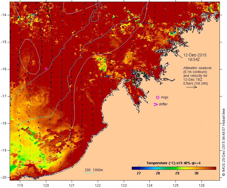Click the '0.5m/s (1kt 24h)' text

(195, 83)
